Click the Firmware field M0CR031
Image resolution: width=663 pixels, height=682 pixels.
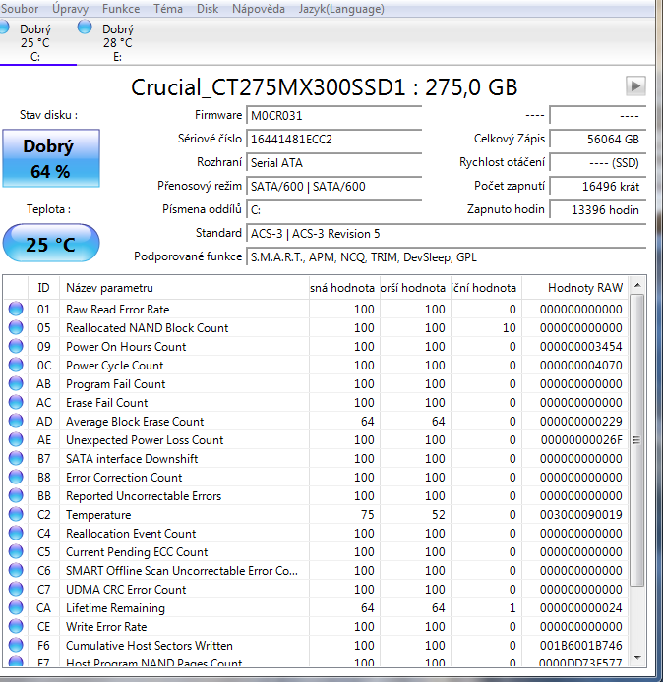(x=333, y=116)
